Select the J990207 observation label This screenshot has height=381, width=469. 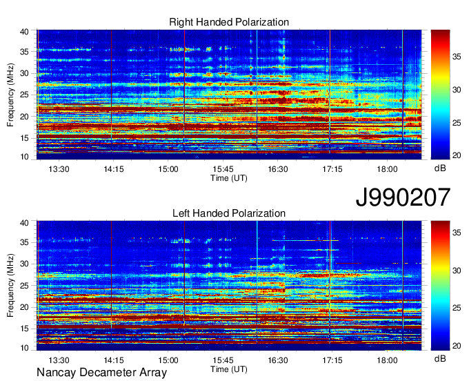[x=403, y=197]
